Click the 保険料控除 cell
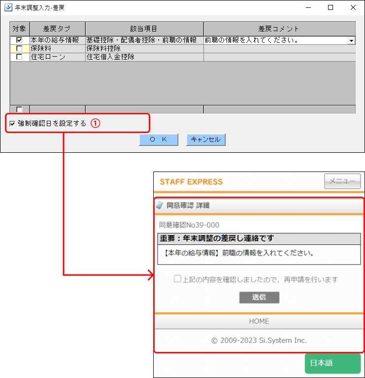 [144, 48]
